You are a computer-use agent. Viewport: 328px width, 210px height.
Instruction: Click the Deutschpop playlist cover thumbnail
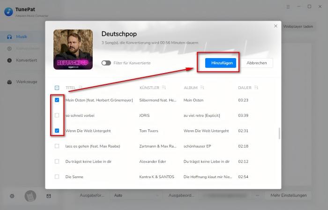73,49
